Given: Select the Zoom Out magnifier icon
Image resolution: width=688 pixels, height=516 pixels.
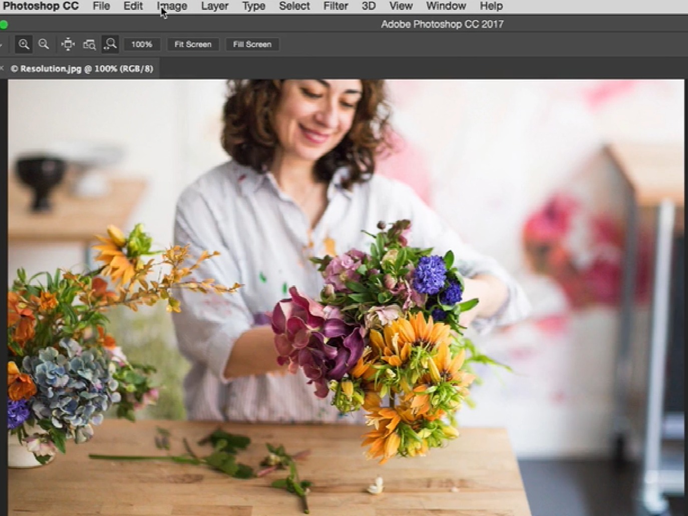Looking at the screenshot, I should (x=44, y=44).
